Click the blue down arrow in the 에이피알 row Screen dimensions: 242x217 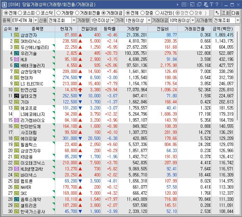click(x=80, y=138)
